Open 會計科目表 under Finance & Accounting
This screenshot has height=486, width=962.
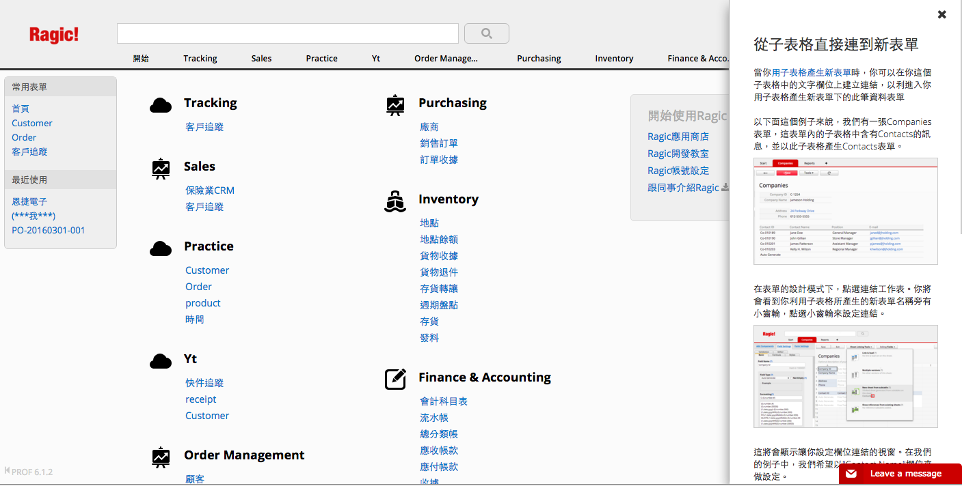444,401
